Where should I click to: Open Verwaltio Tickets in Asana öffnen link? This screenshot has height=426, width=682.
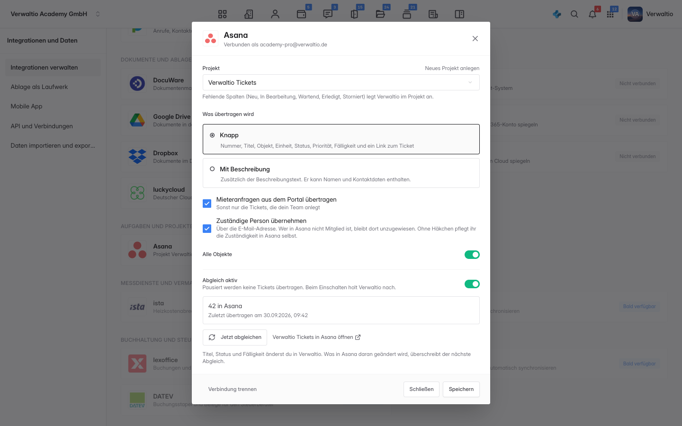tap(316, 337)
